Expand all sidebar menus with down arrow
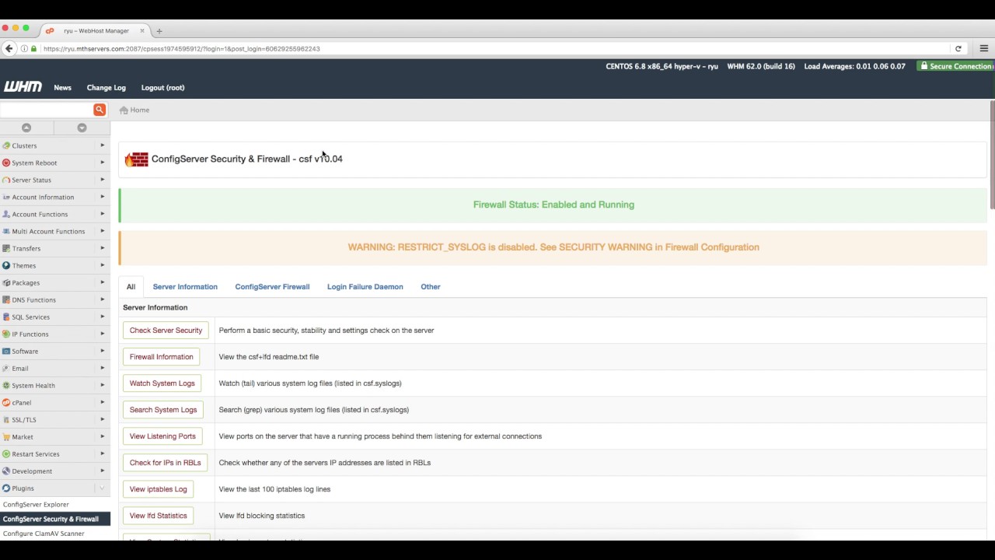 [x=82, y=128]
